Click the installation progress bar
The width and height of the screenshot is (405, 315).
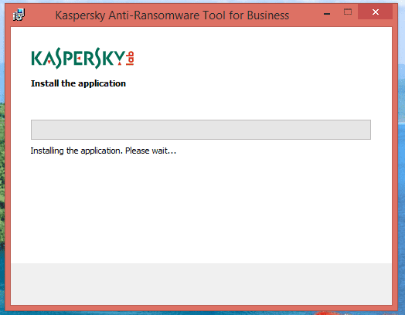pyautogui.click(x=201, y=130)
